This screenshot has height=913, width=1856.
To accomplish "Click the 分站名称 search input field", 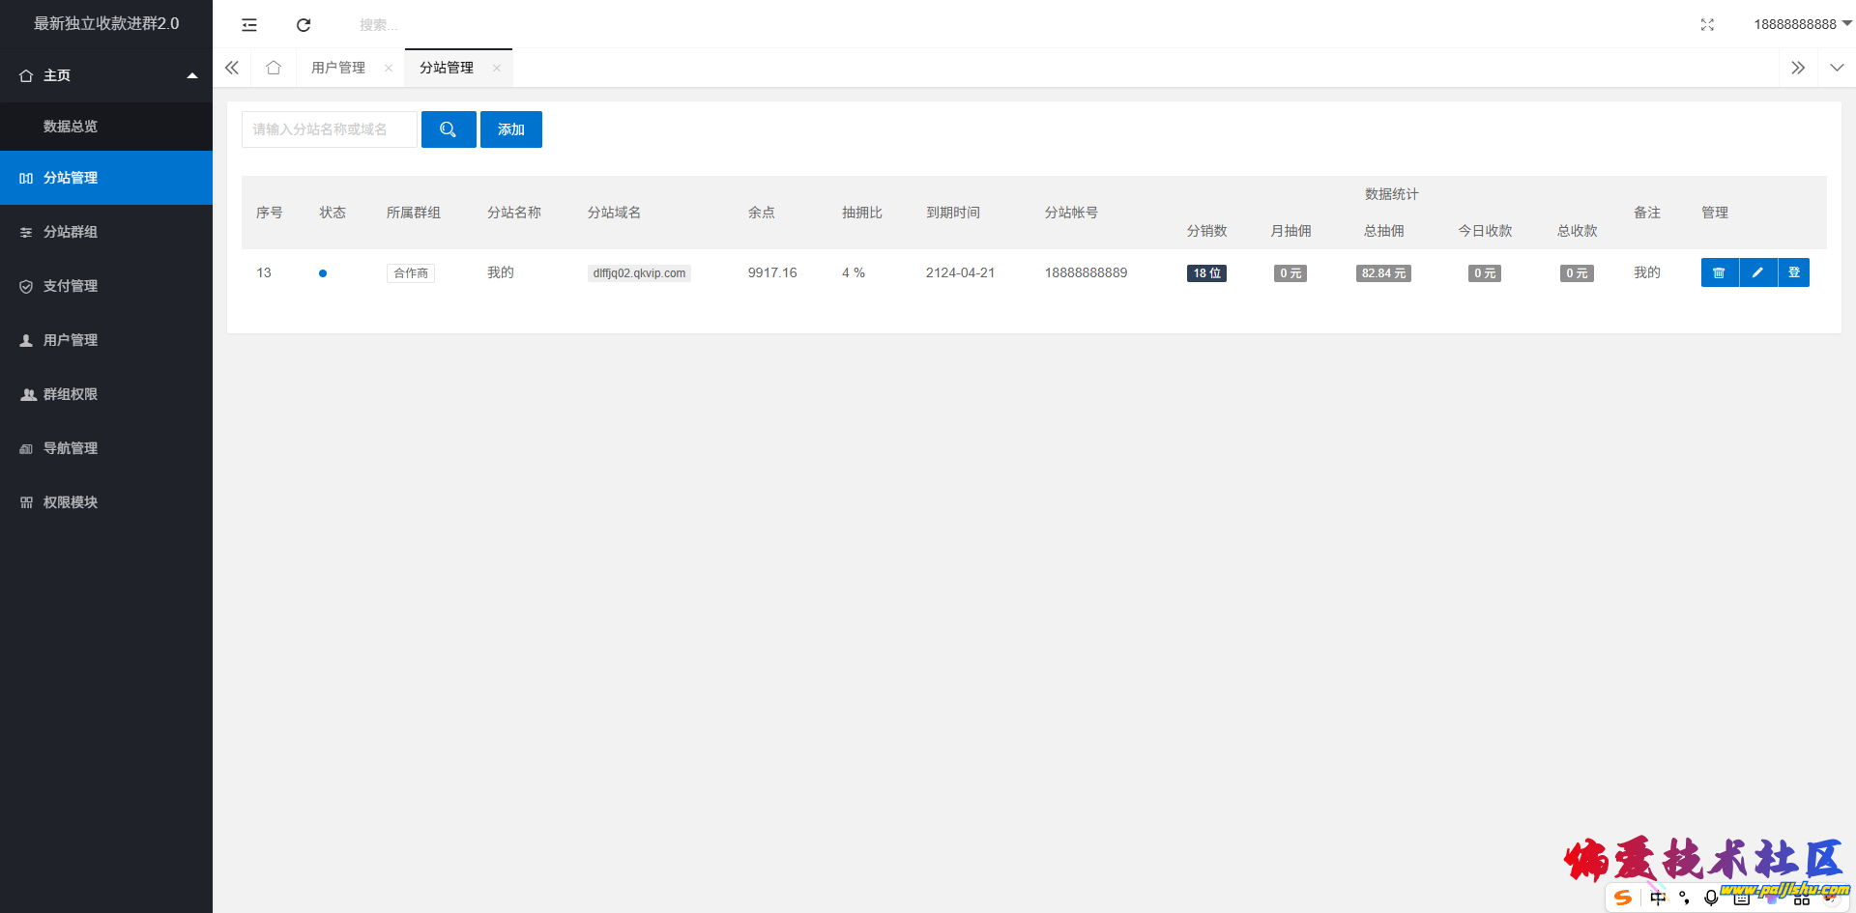I will [x=329, y=129].
